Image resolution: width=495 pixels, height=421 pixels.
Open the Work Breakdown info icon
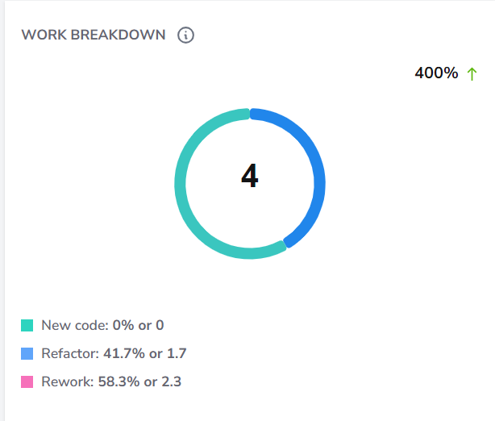[x=185, y=35]
